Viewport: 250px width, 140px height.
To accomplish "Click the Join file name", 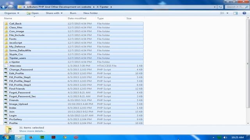I will click(x=12, y=112).
